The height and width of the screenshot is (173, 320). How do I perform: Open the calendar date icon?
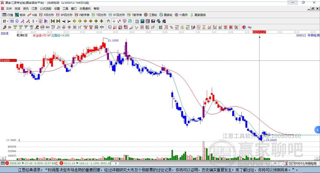pos(137,21)
